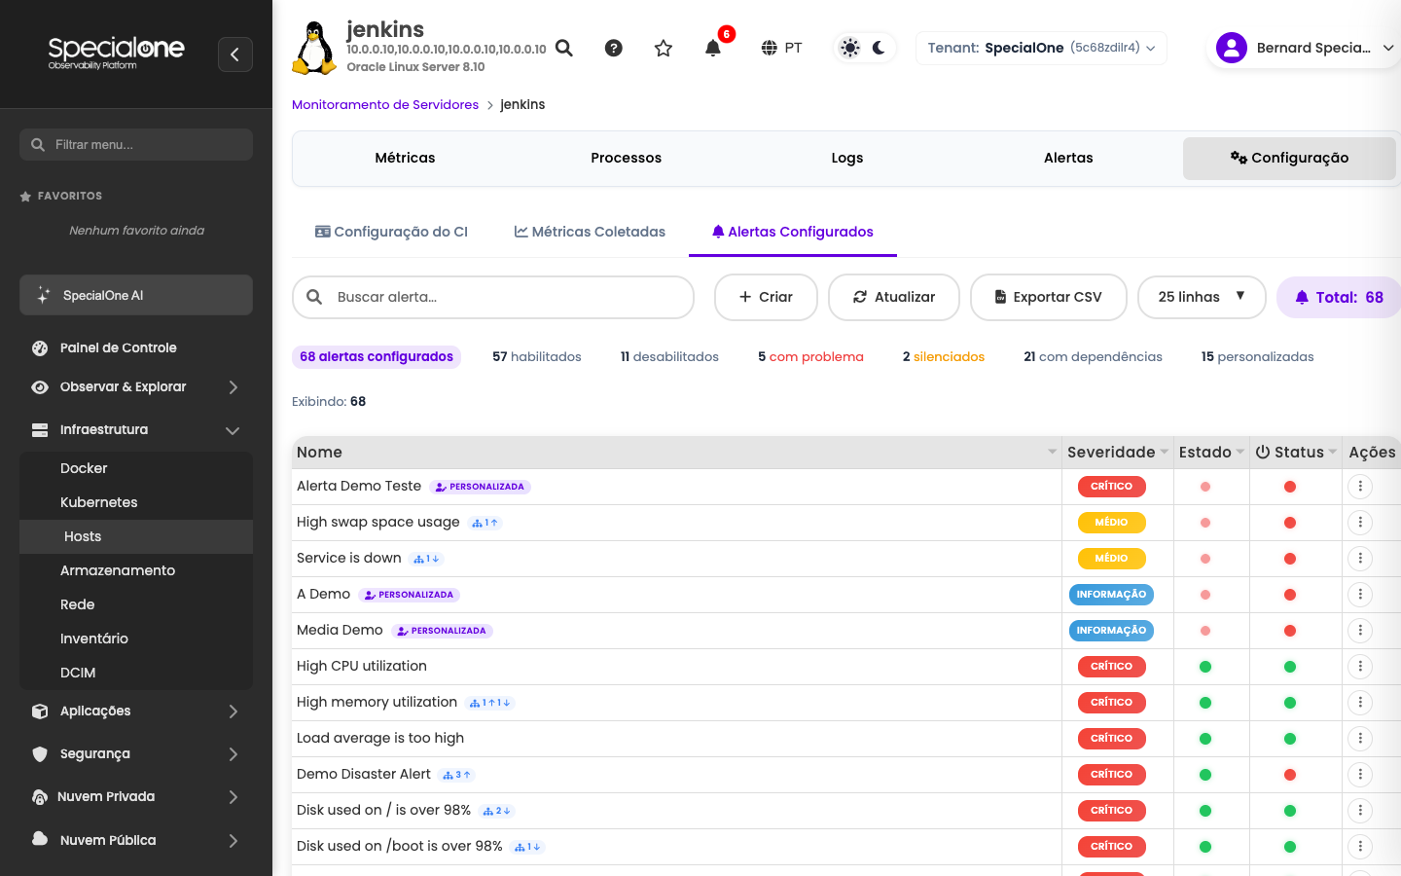
Task: Open the Nome column sort arrow
Action: [1052, 452]
